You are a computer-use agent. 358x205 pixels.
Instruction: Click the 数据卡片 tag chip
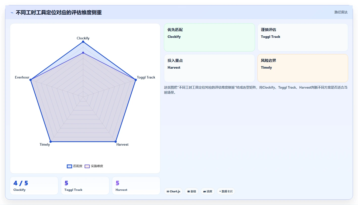226,191
